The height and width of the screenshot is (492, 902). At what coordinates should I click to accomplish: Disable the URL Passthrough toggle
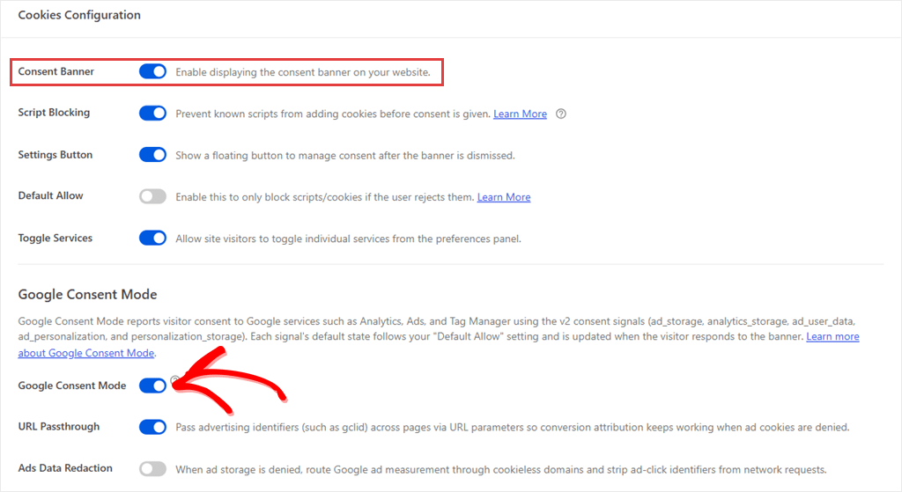pos(152,427)
